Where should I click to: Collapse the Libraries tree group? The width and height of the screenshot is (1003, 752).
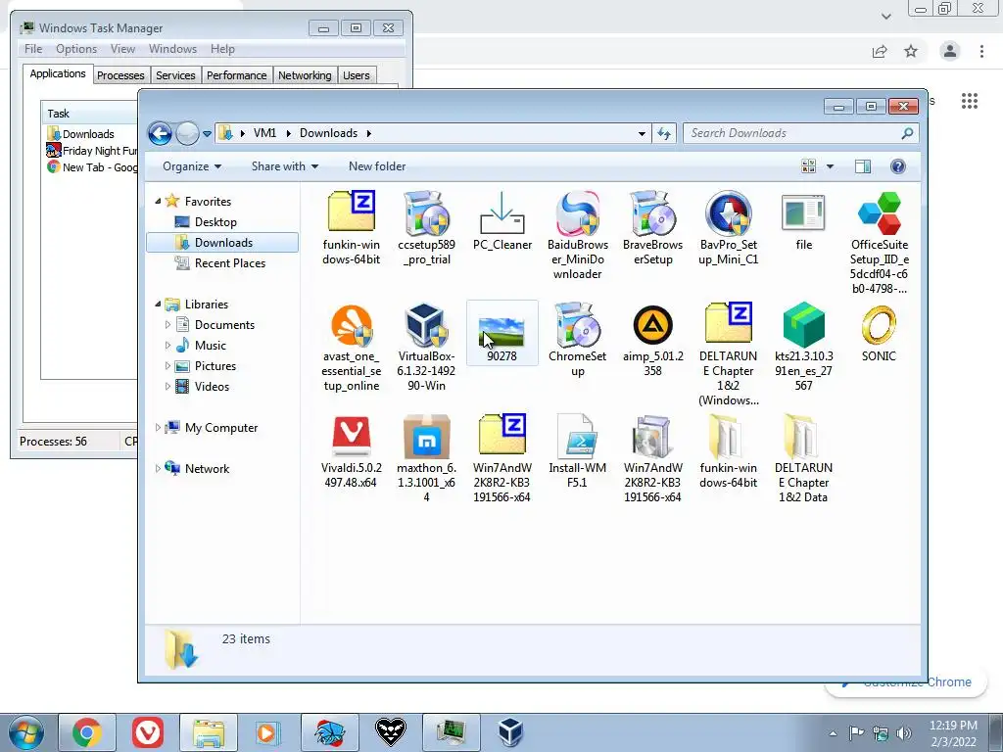(x=158, y=305)
